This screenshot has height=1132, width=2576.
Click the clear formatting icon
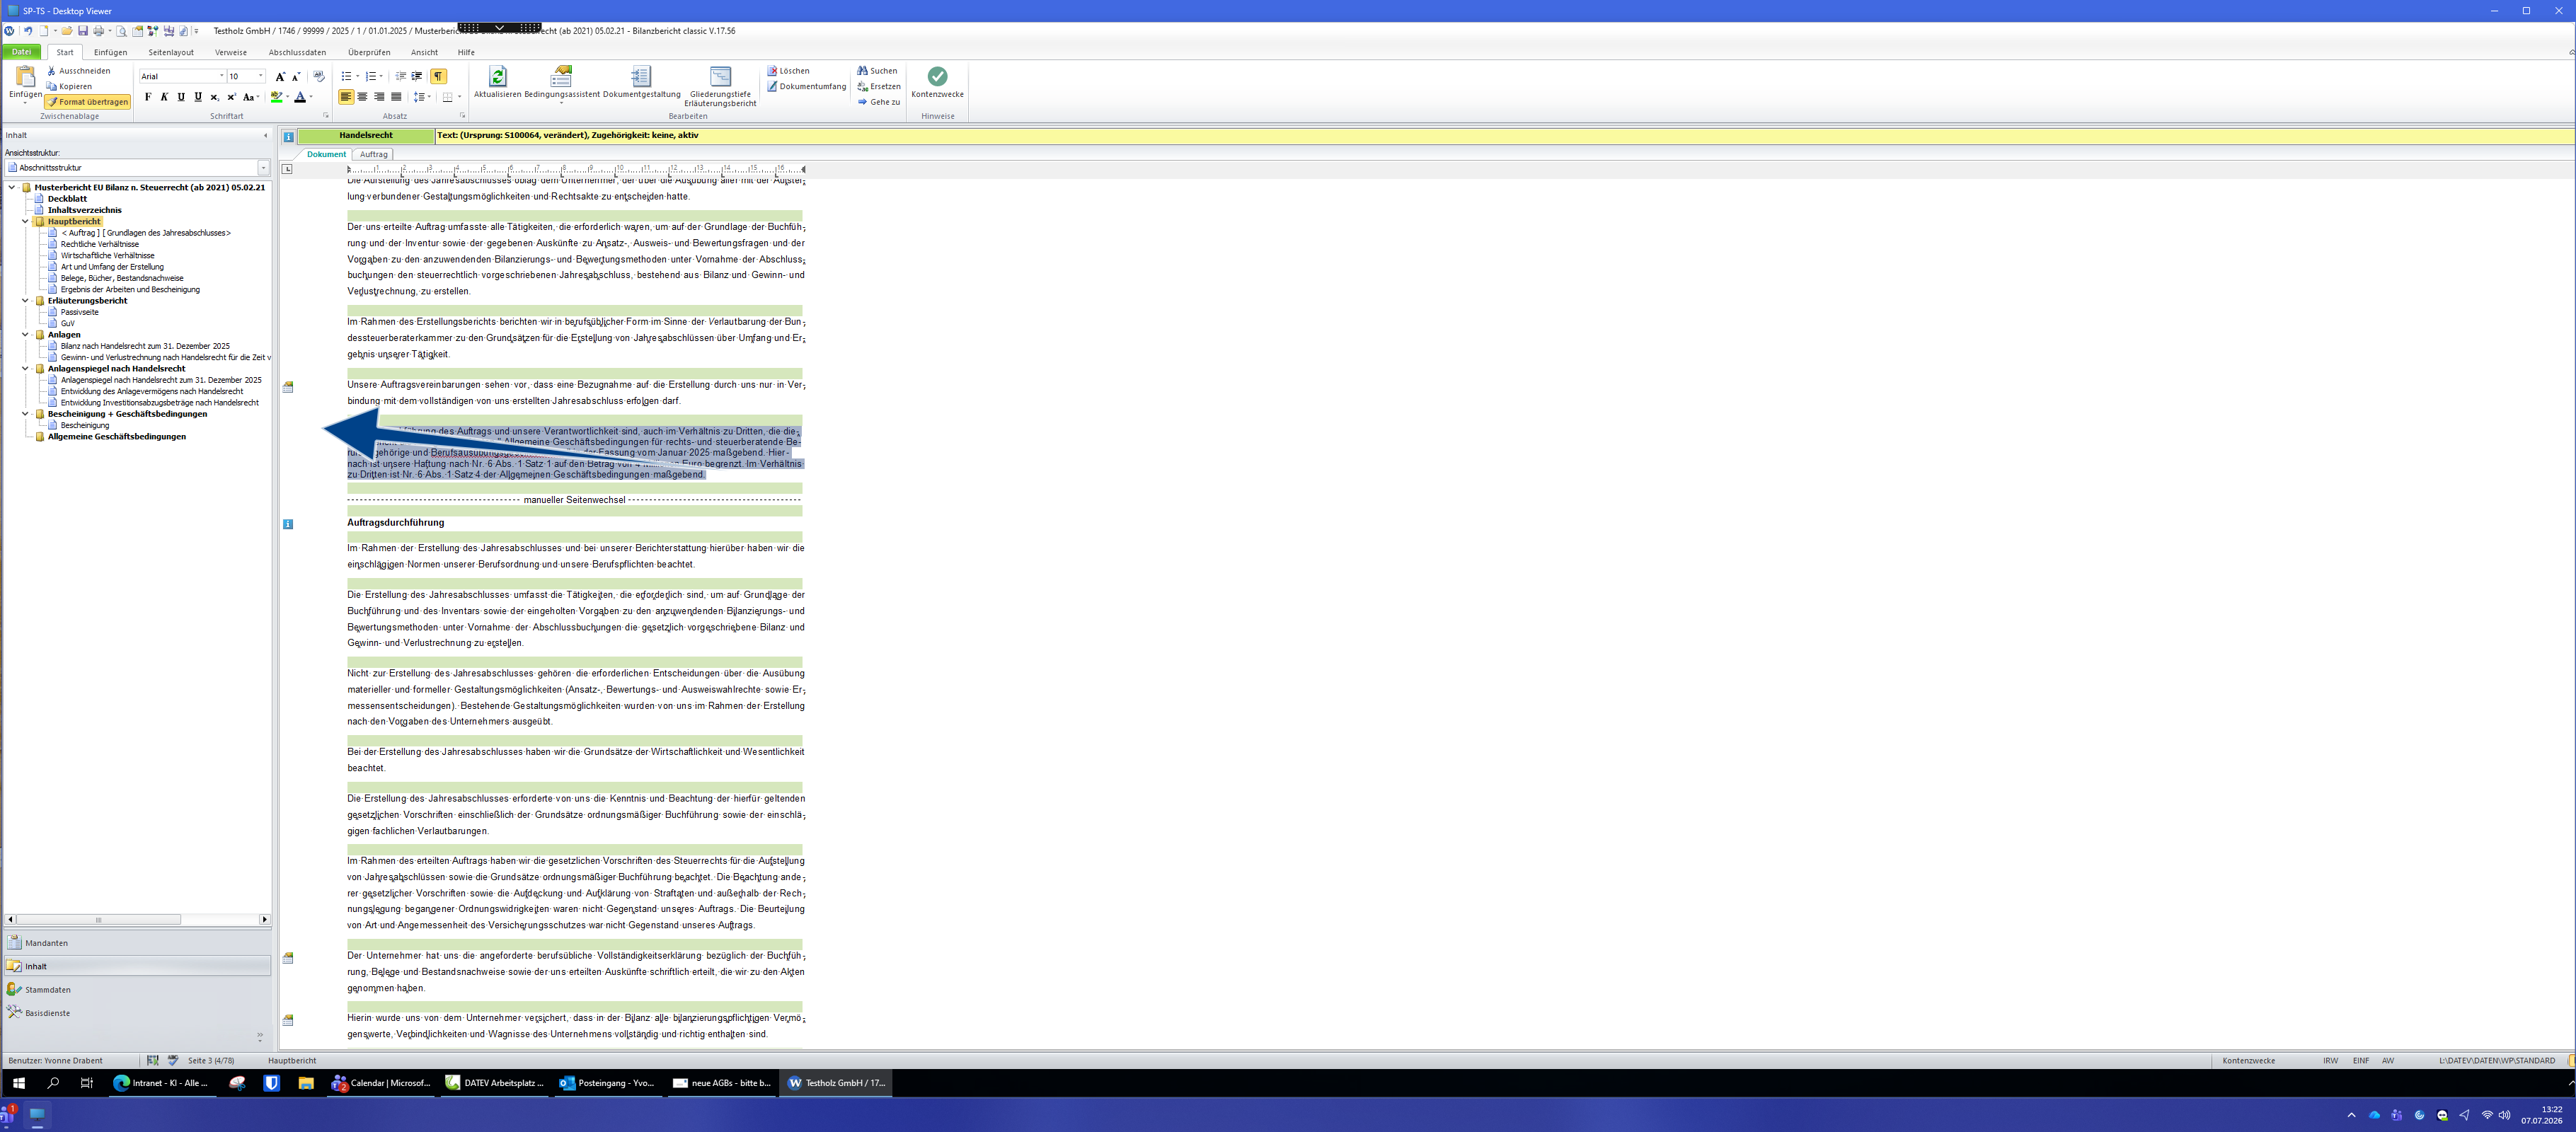pyautogui.click(x=319, y=76)
